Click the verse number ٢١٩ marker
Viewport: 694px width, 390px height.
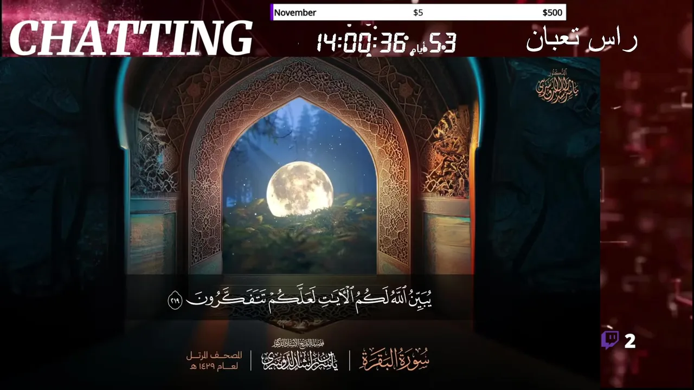(175, 301)
